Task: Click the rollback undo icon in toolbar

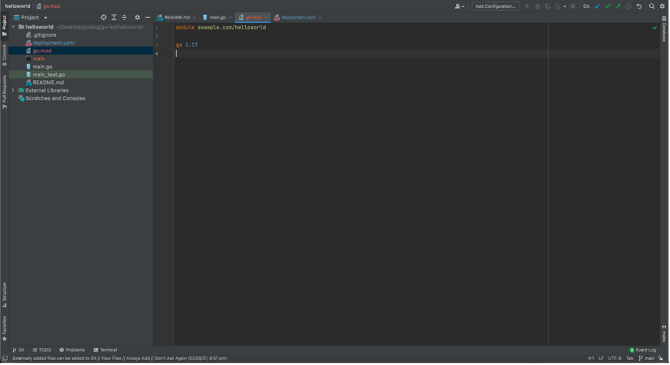Action: (x=639, y=6)
